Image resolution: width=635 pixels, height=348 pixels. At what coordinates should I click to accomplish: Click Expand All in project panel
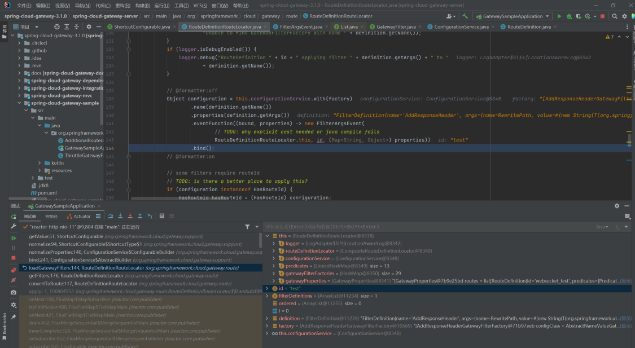pyautogui.click(x=67, y=27)
